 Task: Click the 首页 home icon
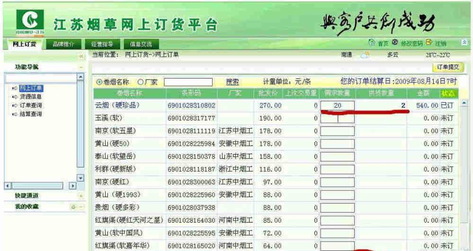coord(372,43)
